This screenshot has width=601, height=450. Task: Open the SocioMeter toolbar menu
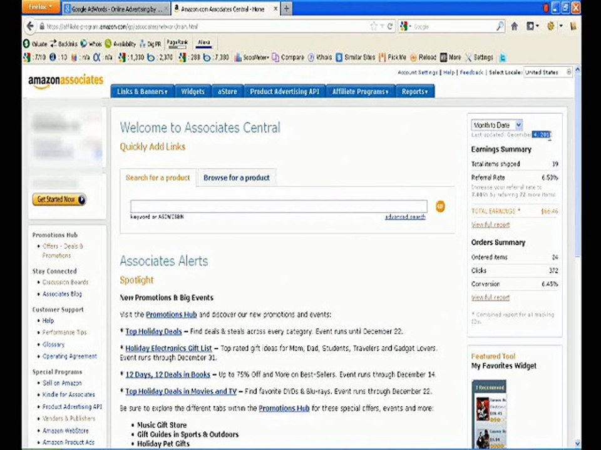pyautogui.click(x=252, y=57)
